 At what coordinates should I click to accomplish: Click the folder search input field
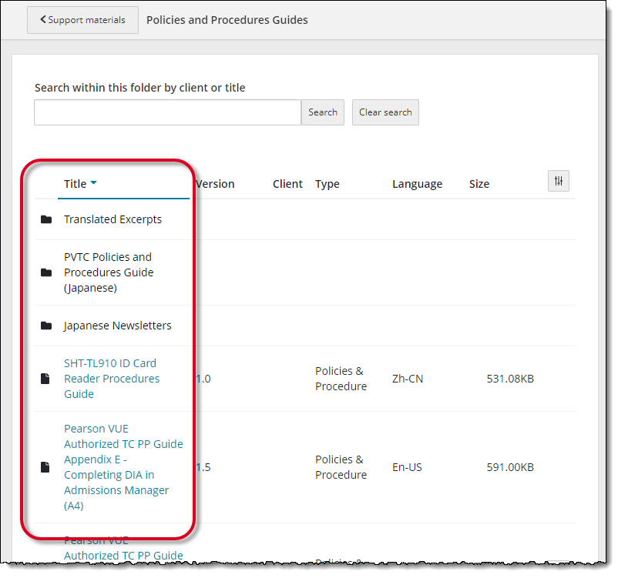click(x=167, y=112)
